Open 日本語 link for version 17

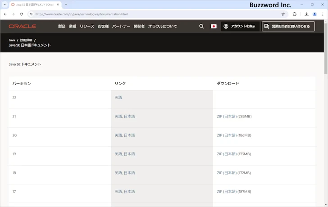click(x=129, y=192)
